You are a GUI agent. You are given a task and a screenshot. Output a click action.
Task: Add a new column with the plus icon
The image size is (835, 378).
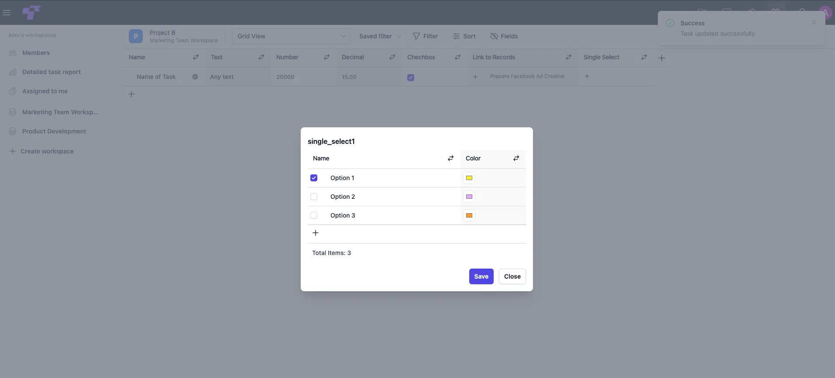pos(662,58)
